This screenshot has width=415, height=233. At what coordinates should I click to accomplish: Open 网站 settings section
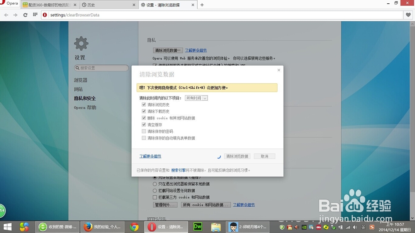[78, 89]
